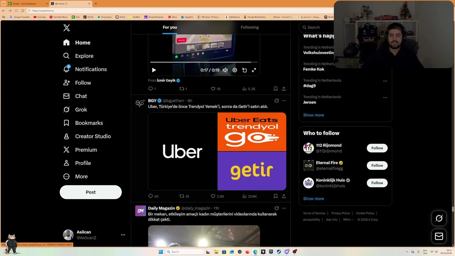The width and height of the screenshot is (455, 256).
Task: Open the Privacy Policy link
Action: tap(341, 213)
